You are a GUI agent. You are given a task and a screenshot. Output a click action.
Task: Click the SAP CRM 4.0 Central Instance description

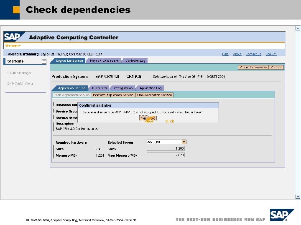[x=77, y=129]
